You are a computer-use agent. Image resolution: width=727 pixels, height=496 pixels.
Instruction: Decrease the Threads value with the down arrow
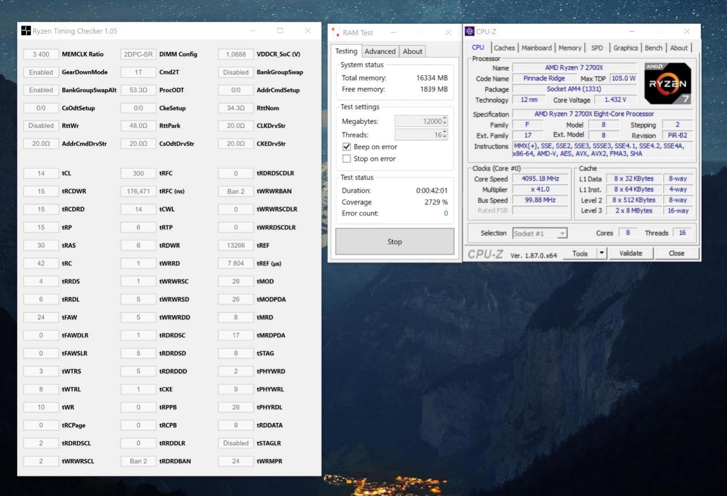coord(445,137)
